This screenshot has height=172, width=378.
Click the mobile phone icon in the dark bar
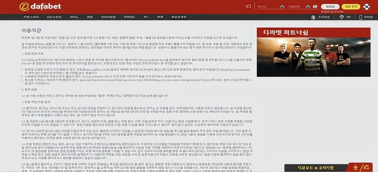[360, 17]
